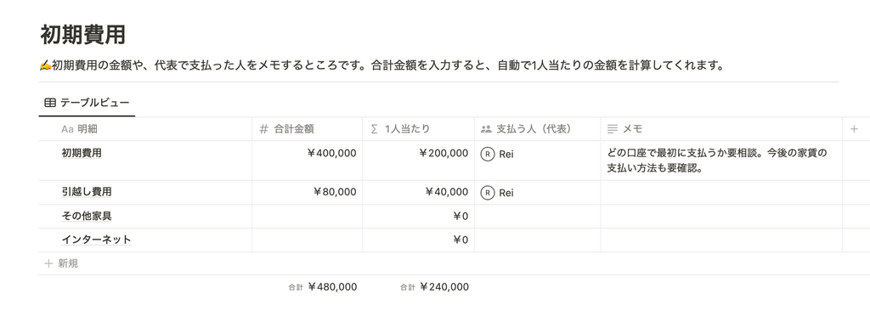The width and height of the screenshot is (870, 316).
Task: Click the text lines icon of メモ
Action: (613, 129)
